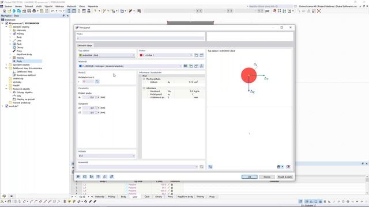The width and height of the screenshot is (369, 207).
Task: Click view settings icon at preview bottom left
Action: click(x=210, y=167)
